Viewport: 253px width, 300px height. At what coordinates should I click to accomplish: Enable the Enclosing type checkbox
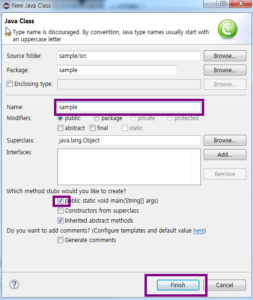10,84
